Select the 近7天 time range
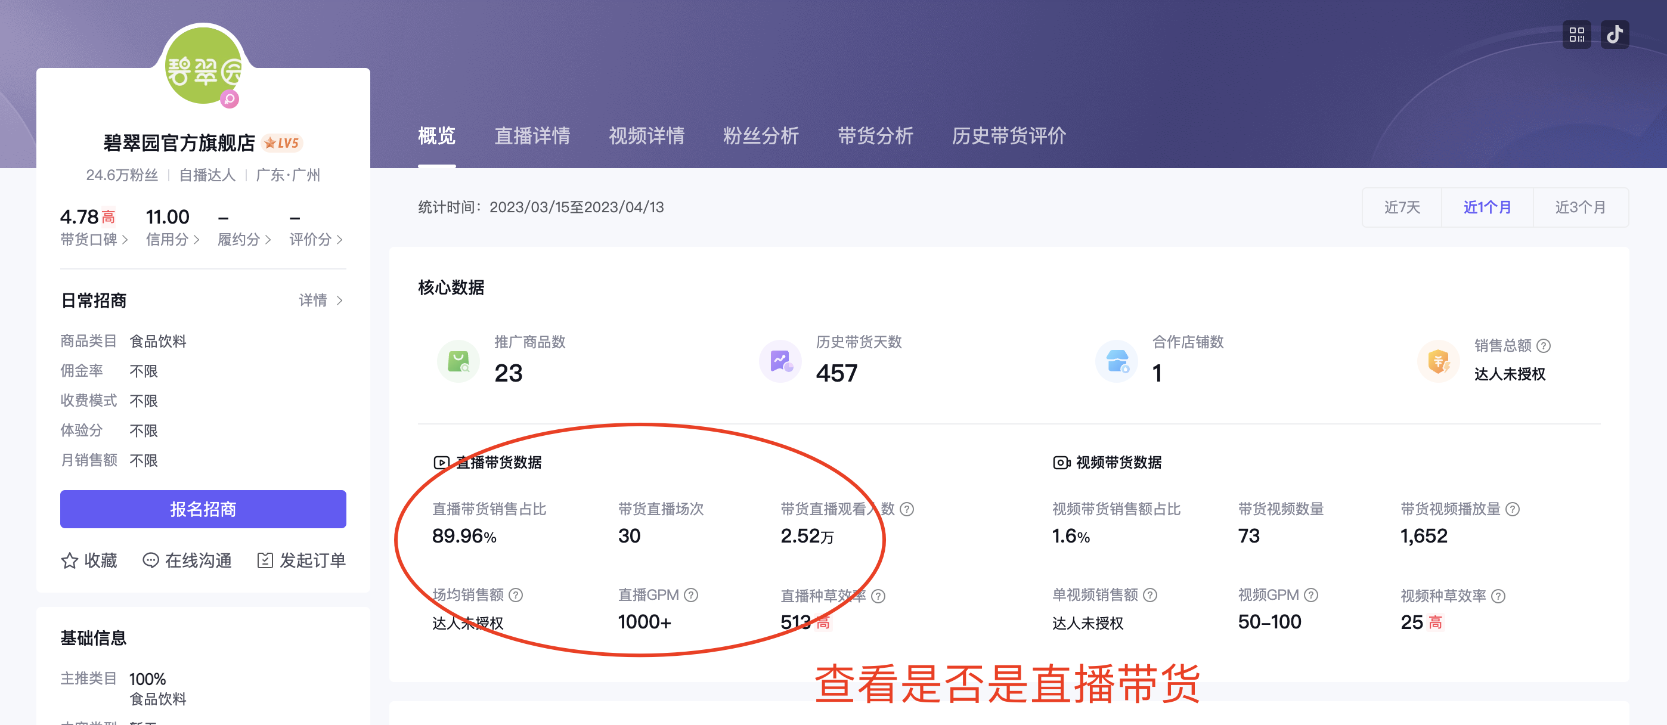 [x=1402, y=207]
